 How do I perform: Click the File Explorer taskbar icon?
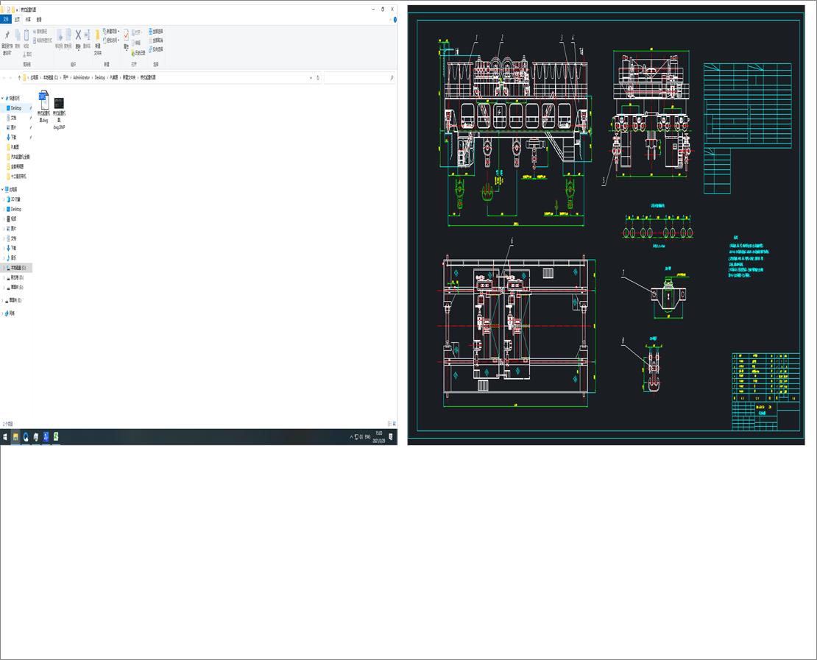pyautogui.click(x=15, y=436)
